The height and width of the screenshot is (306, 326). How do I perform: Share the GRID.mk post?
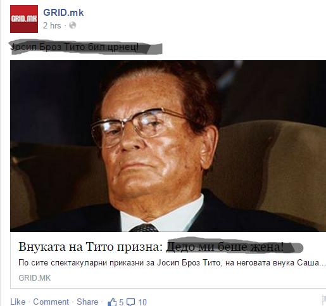pyautogui.click(x=87, y=302)
